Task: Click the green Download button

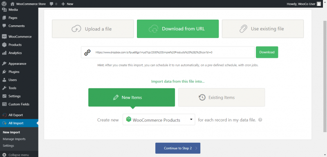Action: coord(267,52)
